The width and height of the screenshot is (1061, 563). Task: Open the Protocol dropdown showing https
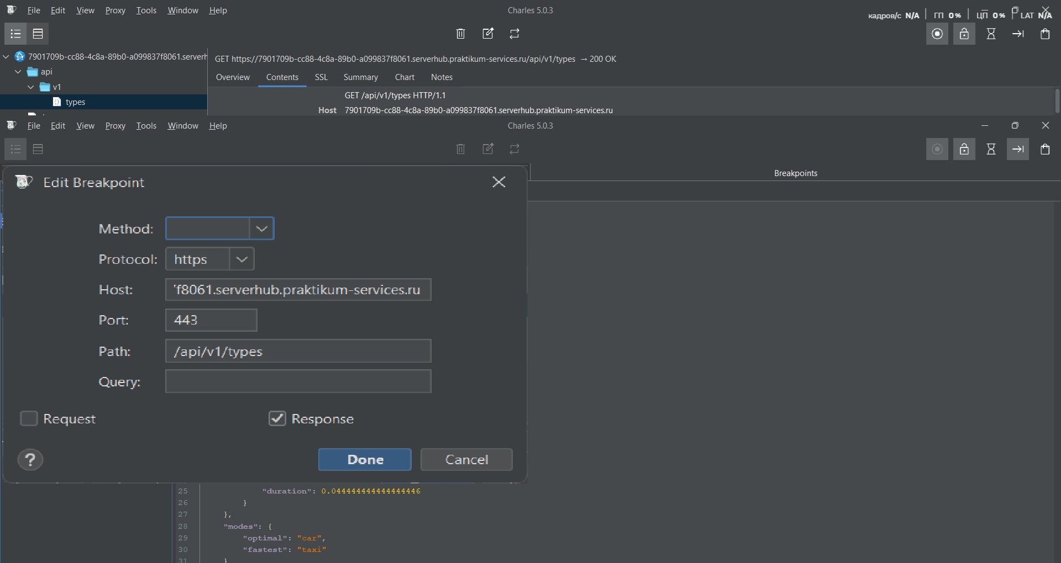(x=241, y=259)
